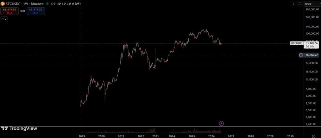321x138 pixels.
Task: Click the 320,000.00 price scale label
Action: (312, 9)
